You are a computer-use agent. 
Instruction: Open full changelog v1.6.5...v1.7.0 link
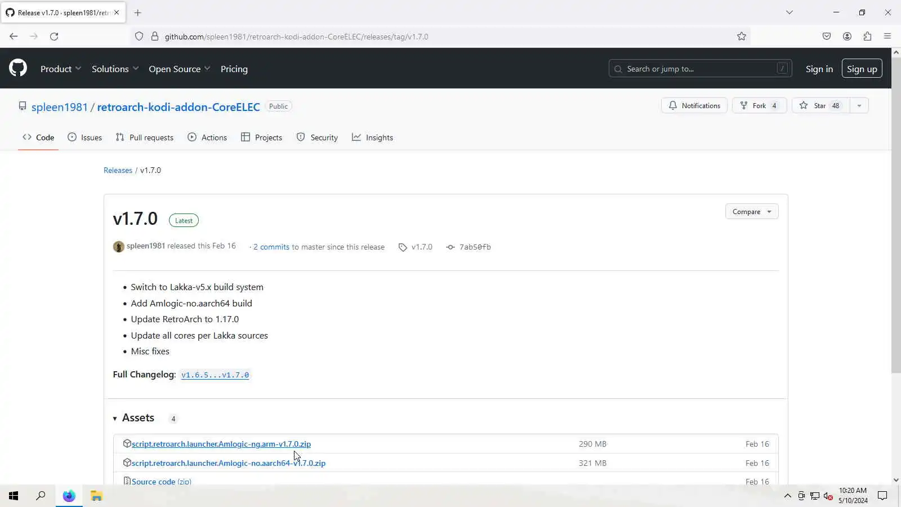pyautogui.click(x=215, y=375)
